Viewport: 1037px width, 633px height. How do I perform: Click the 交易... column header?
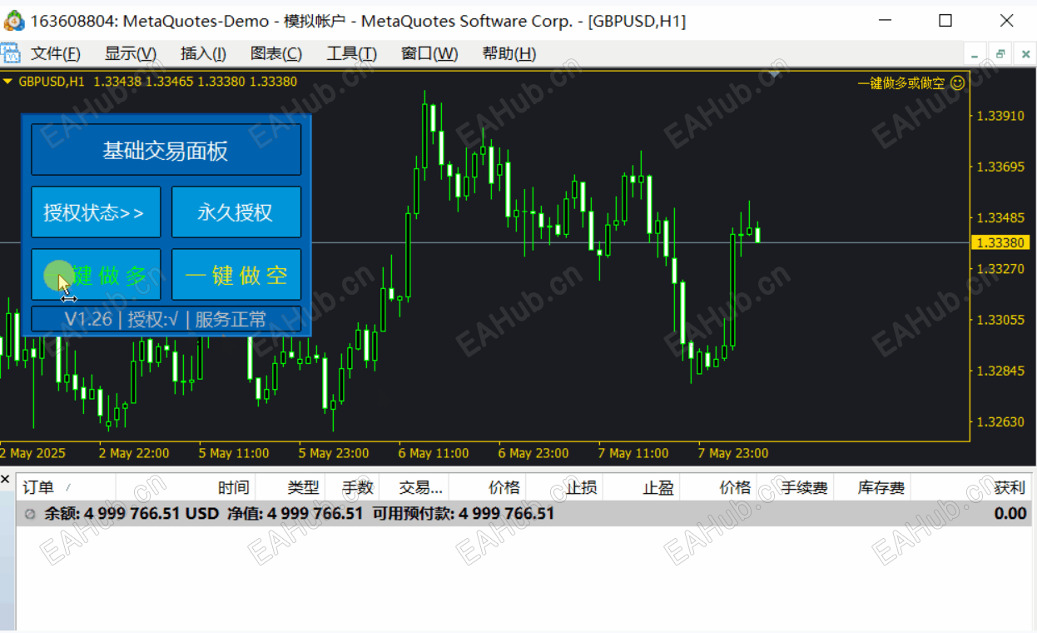click(x=421, y=487)
